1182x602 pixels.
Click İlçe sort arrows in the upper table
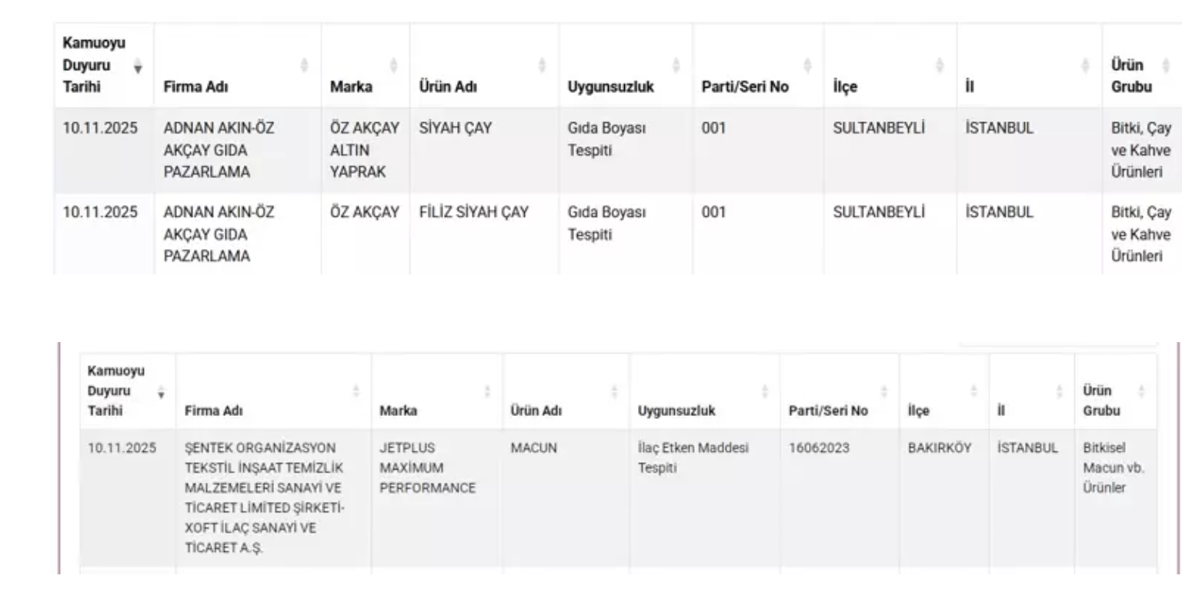point(941,66)
